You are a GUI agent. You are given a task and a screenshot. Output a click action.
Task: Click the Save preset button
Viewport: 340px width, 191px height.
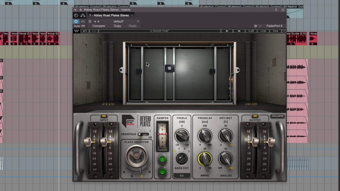coord(275,31)
